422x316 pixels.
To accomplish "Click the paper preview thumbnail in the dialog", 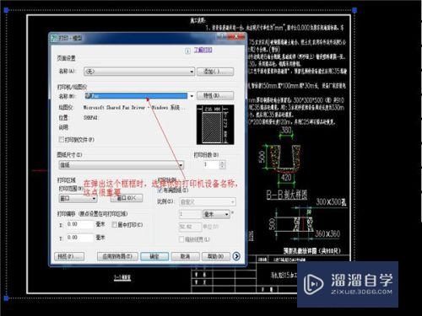I will click(x=215, y=125).
